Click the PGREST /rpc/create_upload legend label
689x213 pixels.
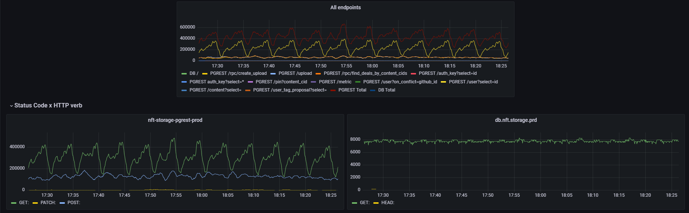(238, 73)
